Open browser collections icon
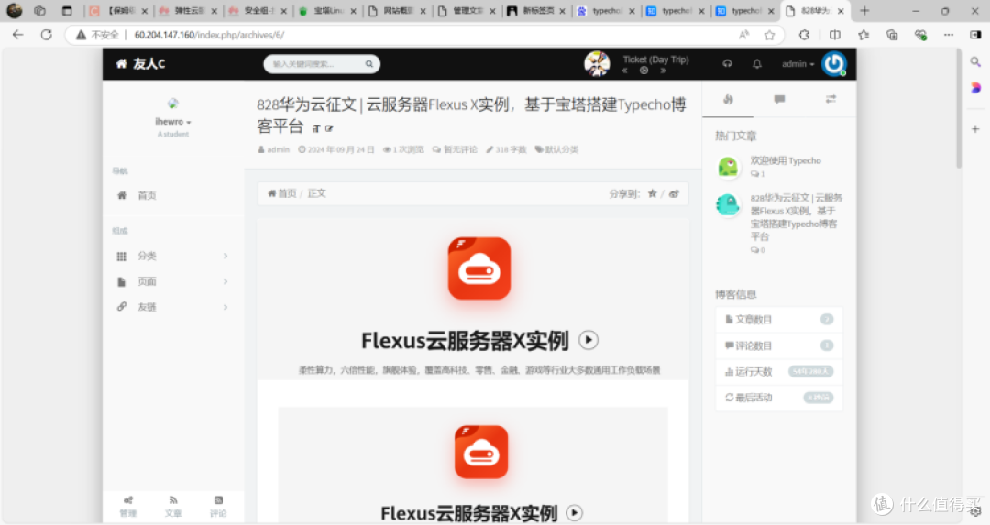 pos(892,35)
